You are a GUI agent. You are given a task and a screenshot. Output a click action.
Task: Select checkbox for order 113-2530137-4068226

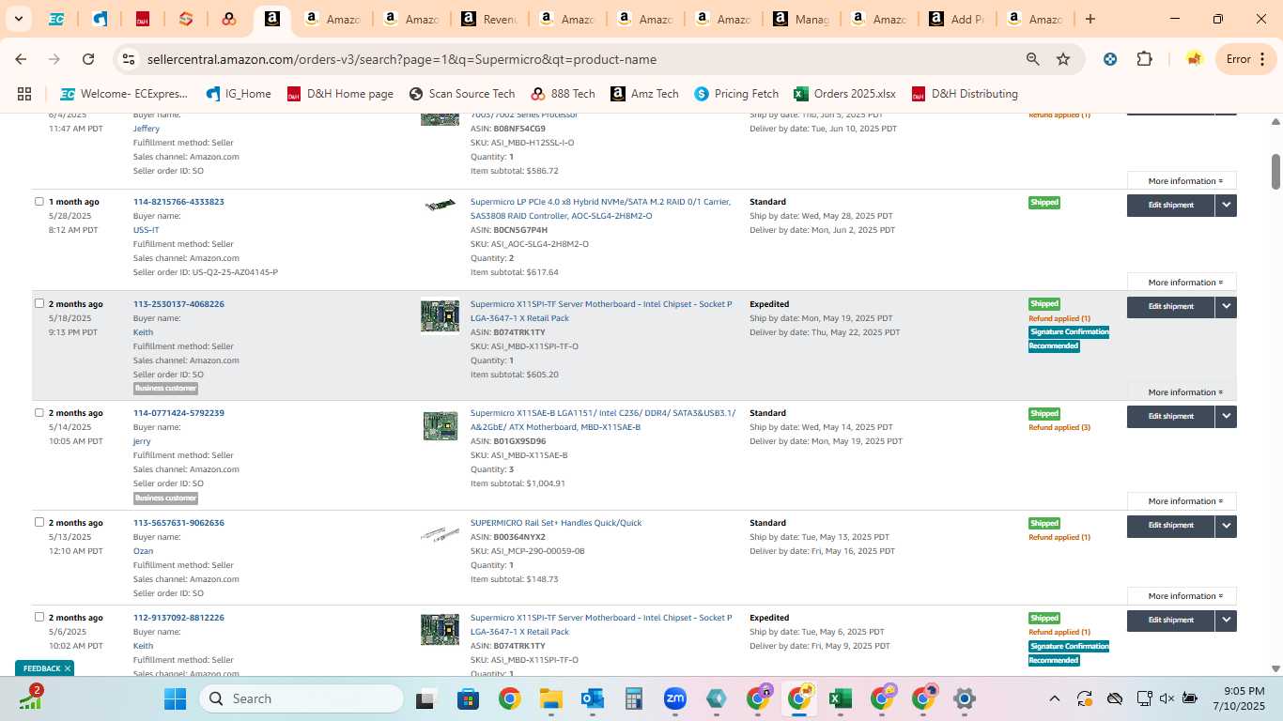39,303
